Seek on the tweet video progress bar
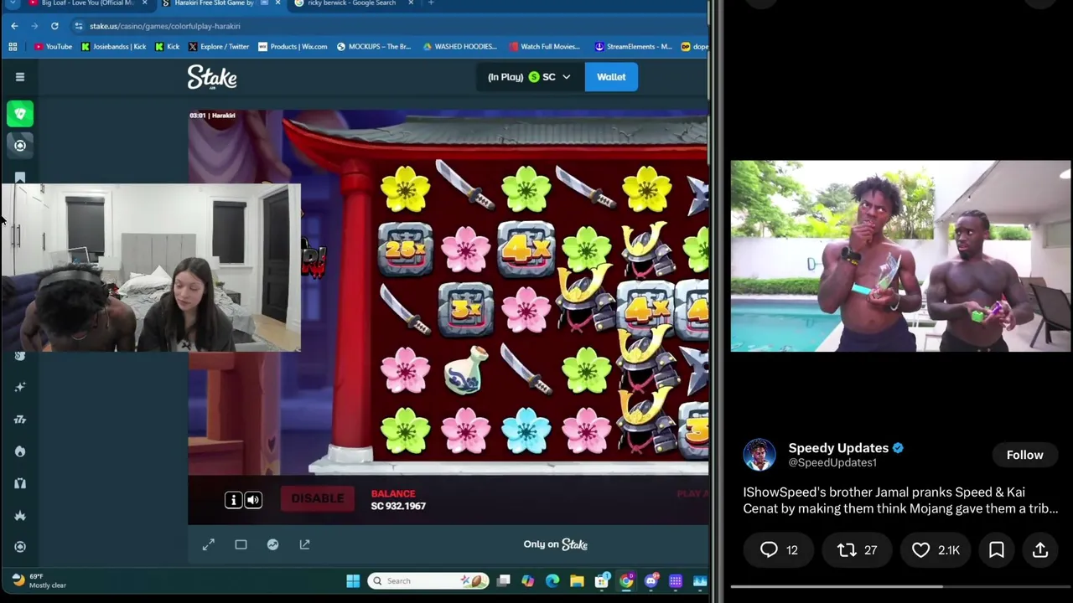The height and width of the screenshot is (603, 1073). (900, 587)
